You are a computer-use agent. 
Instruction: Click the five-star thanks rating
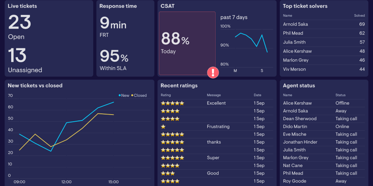pos(172,142)
